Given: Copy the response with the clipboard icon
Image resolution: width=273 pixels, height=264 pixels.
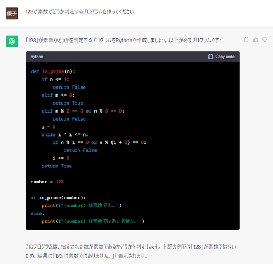Looking at the screenshot, I should click(x=246, y=39).
